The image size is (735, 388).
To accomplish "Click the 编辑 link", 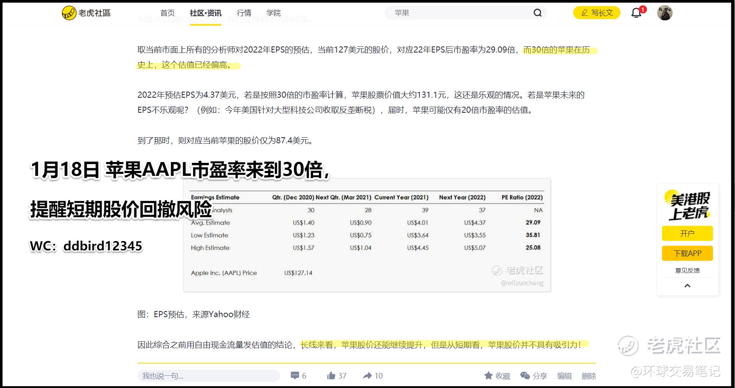I will [564, 376].
